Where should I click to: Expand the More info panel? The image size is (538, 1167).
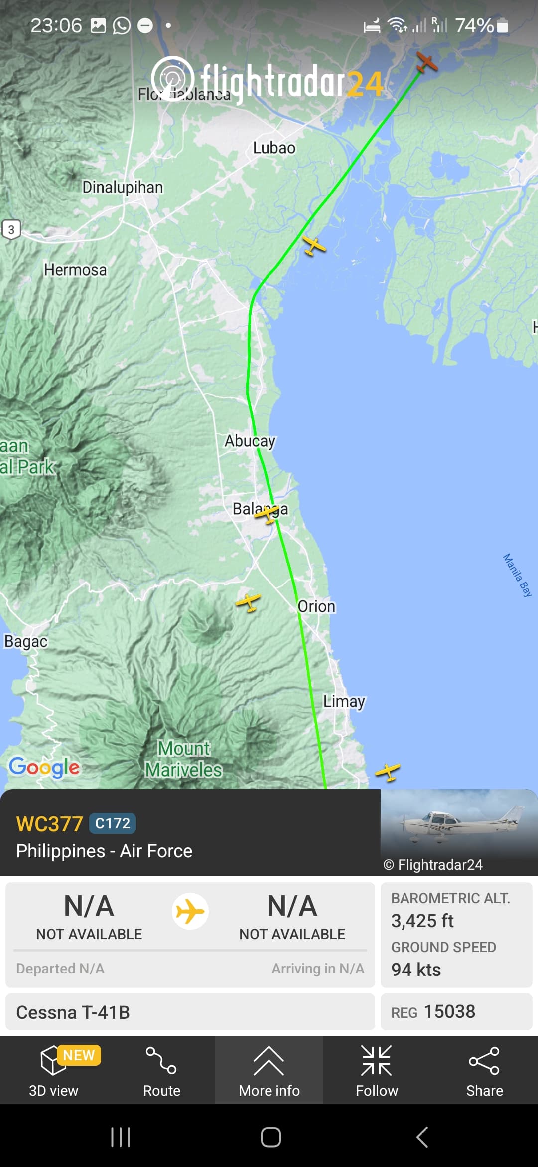[269, 1070]
